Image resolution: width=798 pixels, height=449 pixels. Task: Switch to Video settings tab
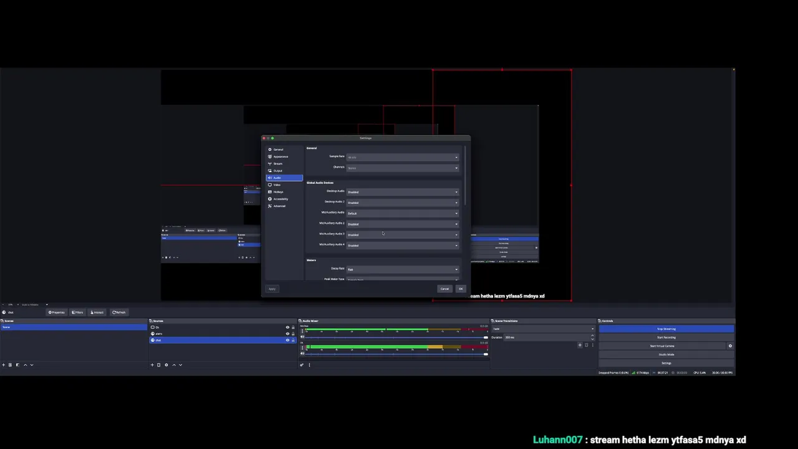[284, 185]
